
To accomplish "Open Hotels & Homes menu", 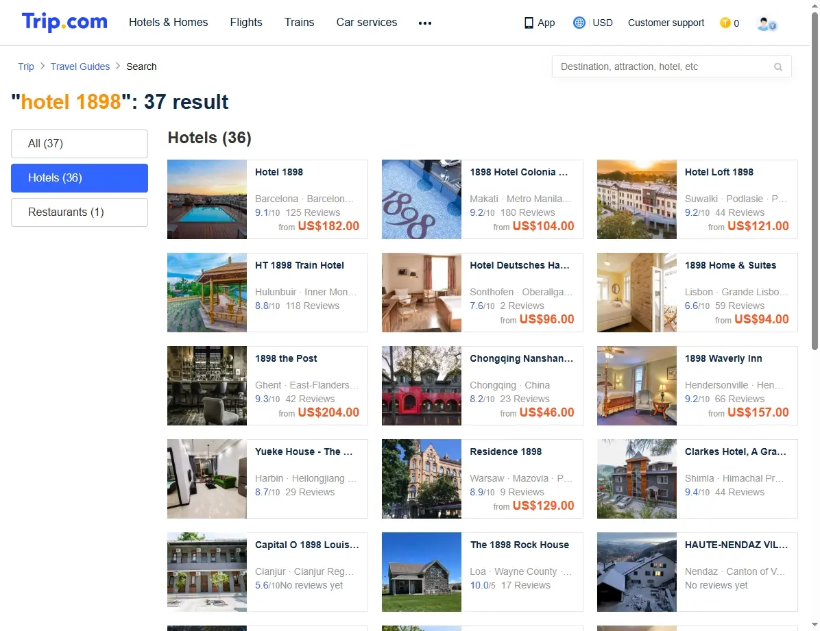I will pyautogui.click(x=169, y=23).
